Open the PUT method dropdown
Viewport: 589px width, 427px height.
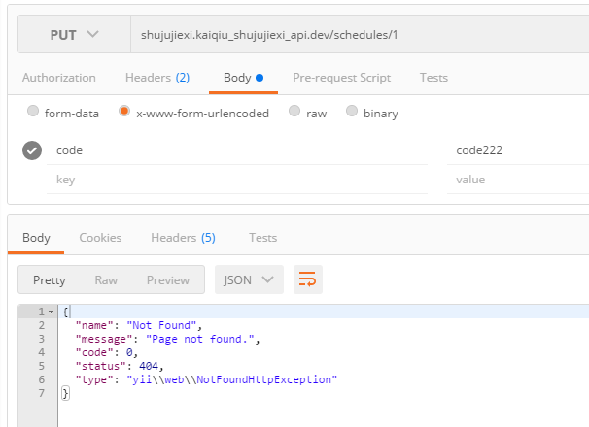point(73,34)
